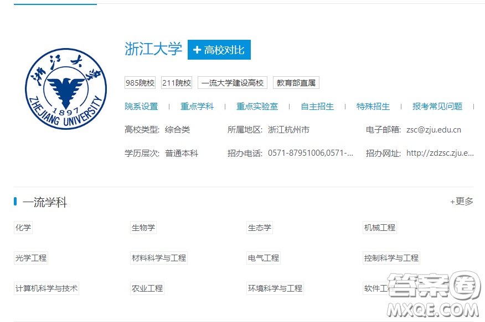Viewport: 485px width, 322px height.
Task: Select the 机械工程 discipline tag
Action: coord(379,228)
